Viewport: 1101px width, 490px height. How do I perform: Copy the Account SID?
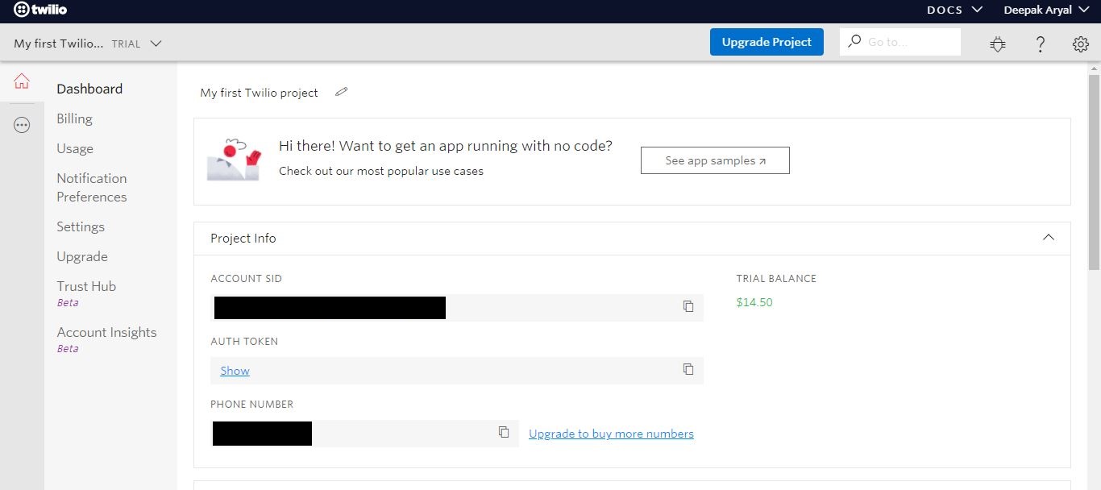(688, 306)
